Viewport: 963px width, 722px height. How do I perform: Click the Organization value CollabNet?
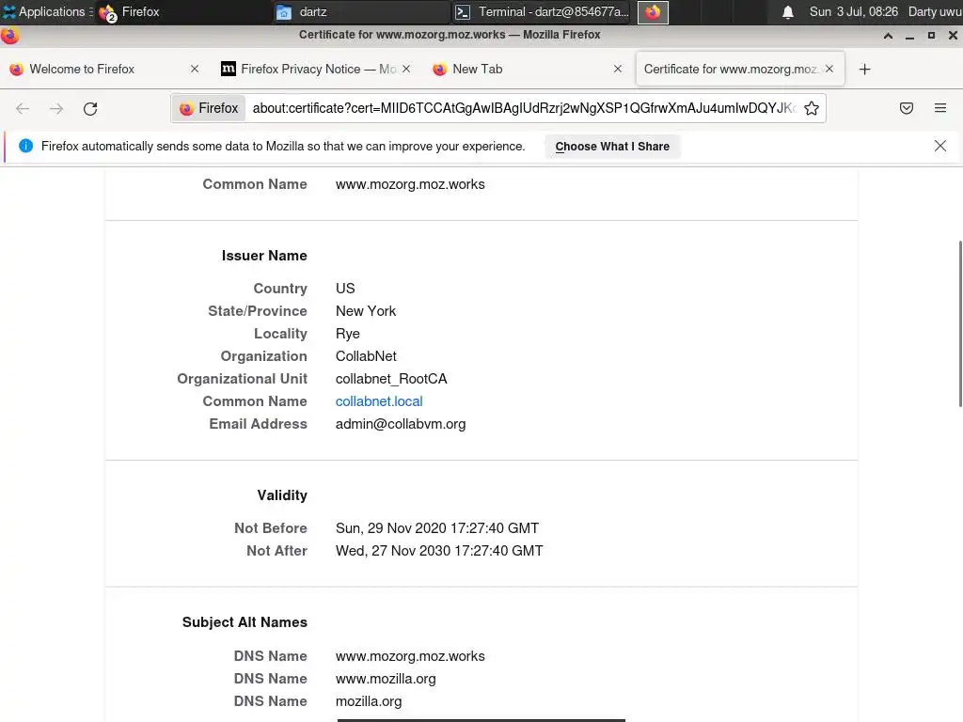click(366, 356)
